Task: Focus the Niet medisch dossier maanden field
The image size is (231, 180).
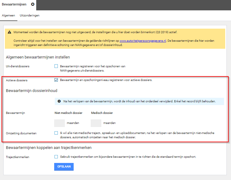Action: [x=59, y=123]
